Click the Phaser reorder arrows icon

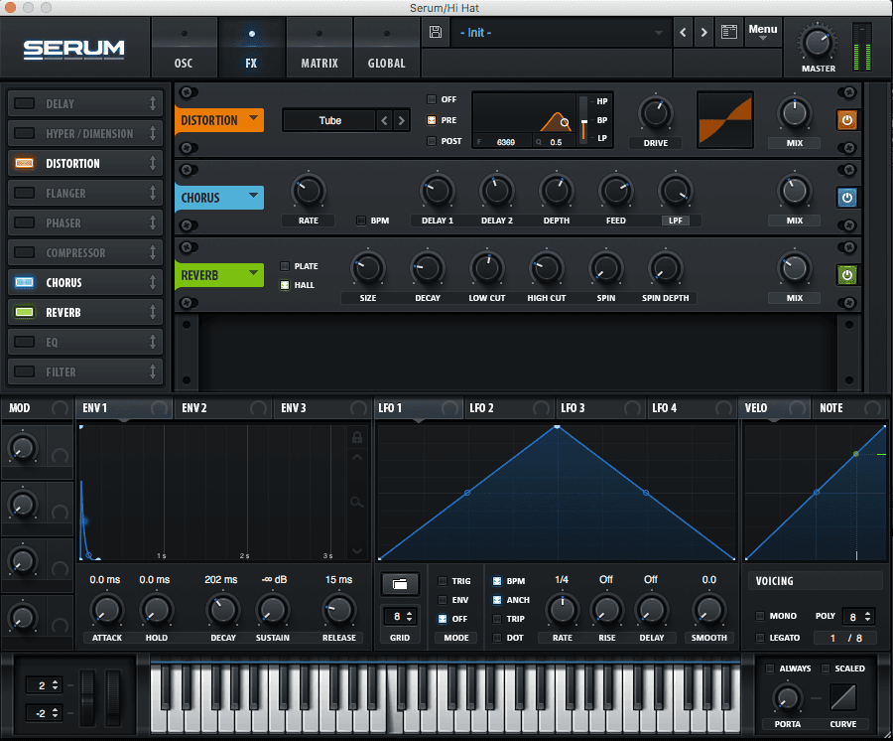click(153, 222)
